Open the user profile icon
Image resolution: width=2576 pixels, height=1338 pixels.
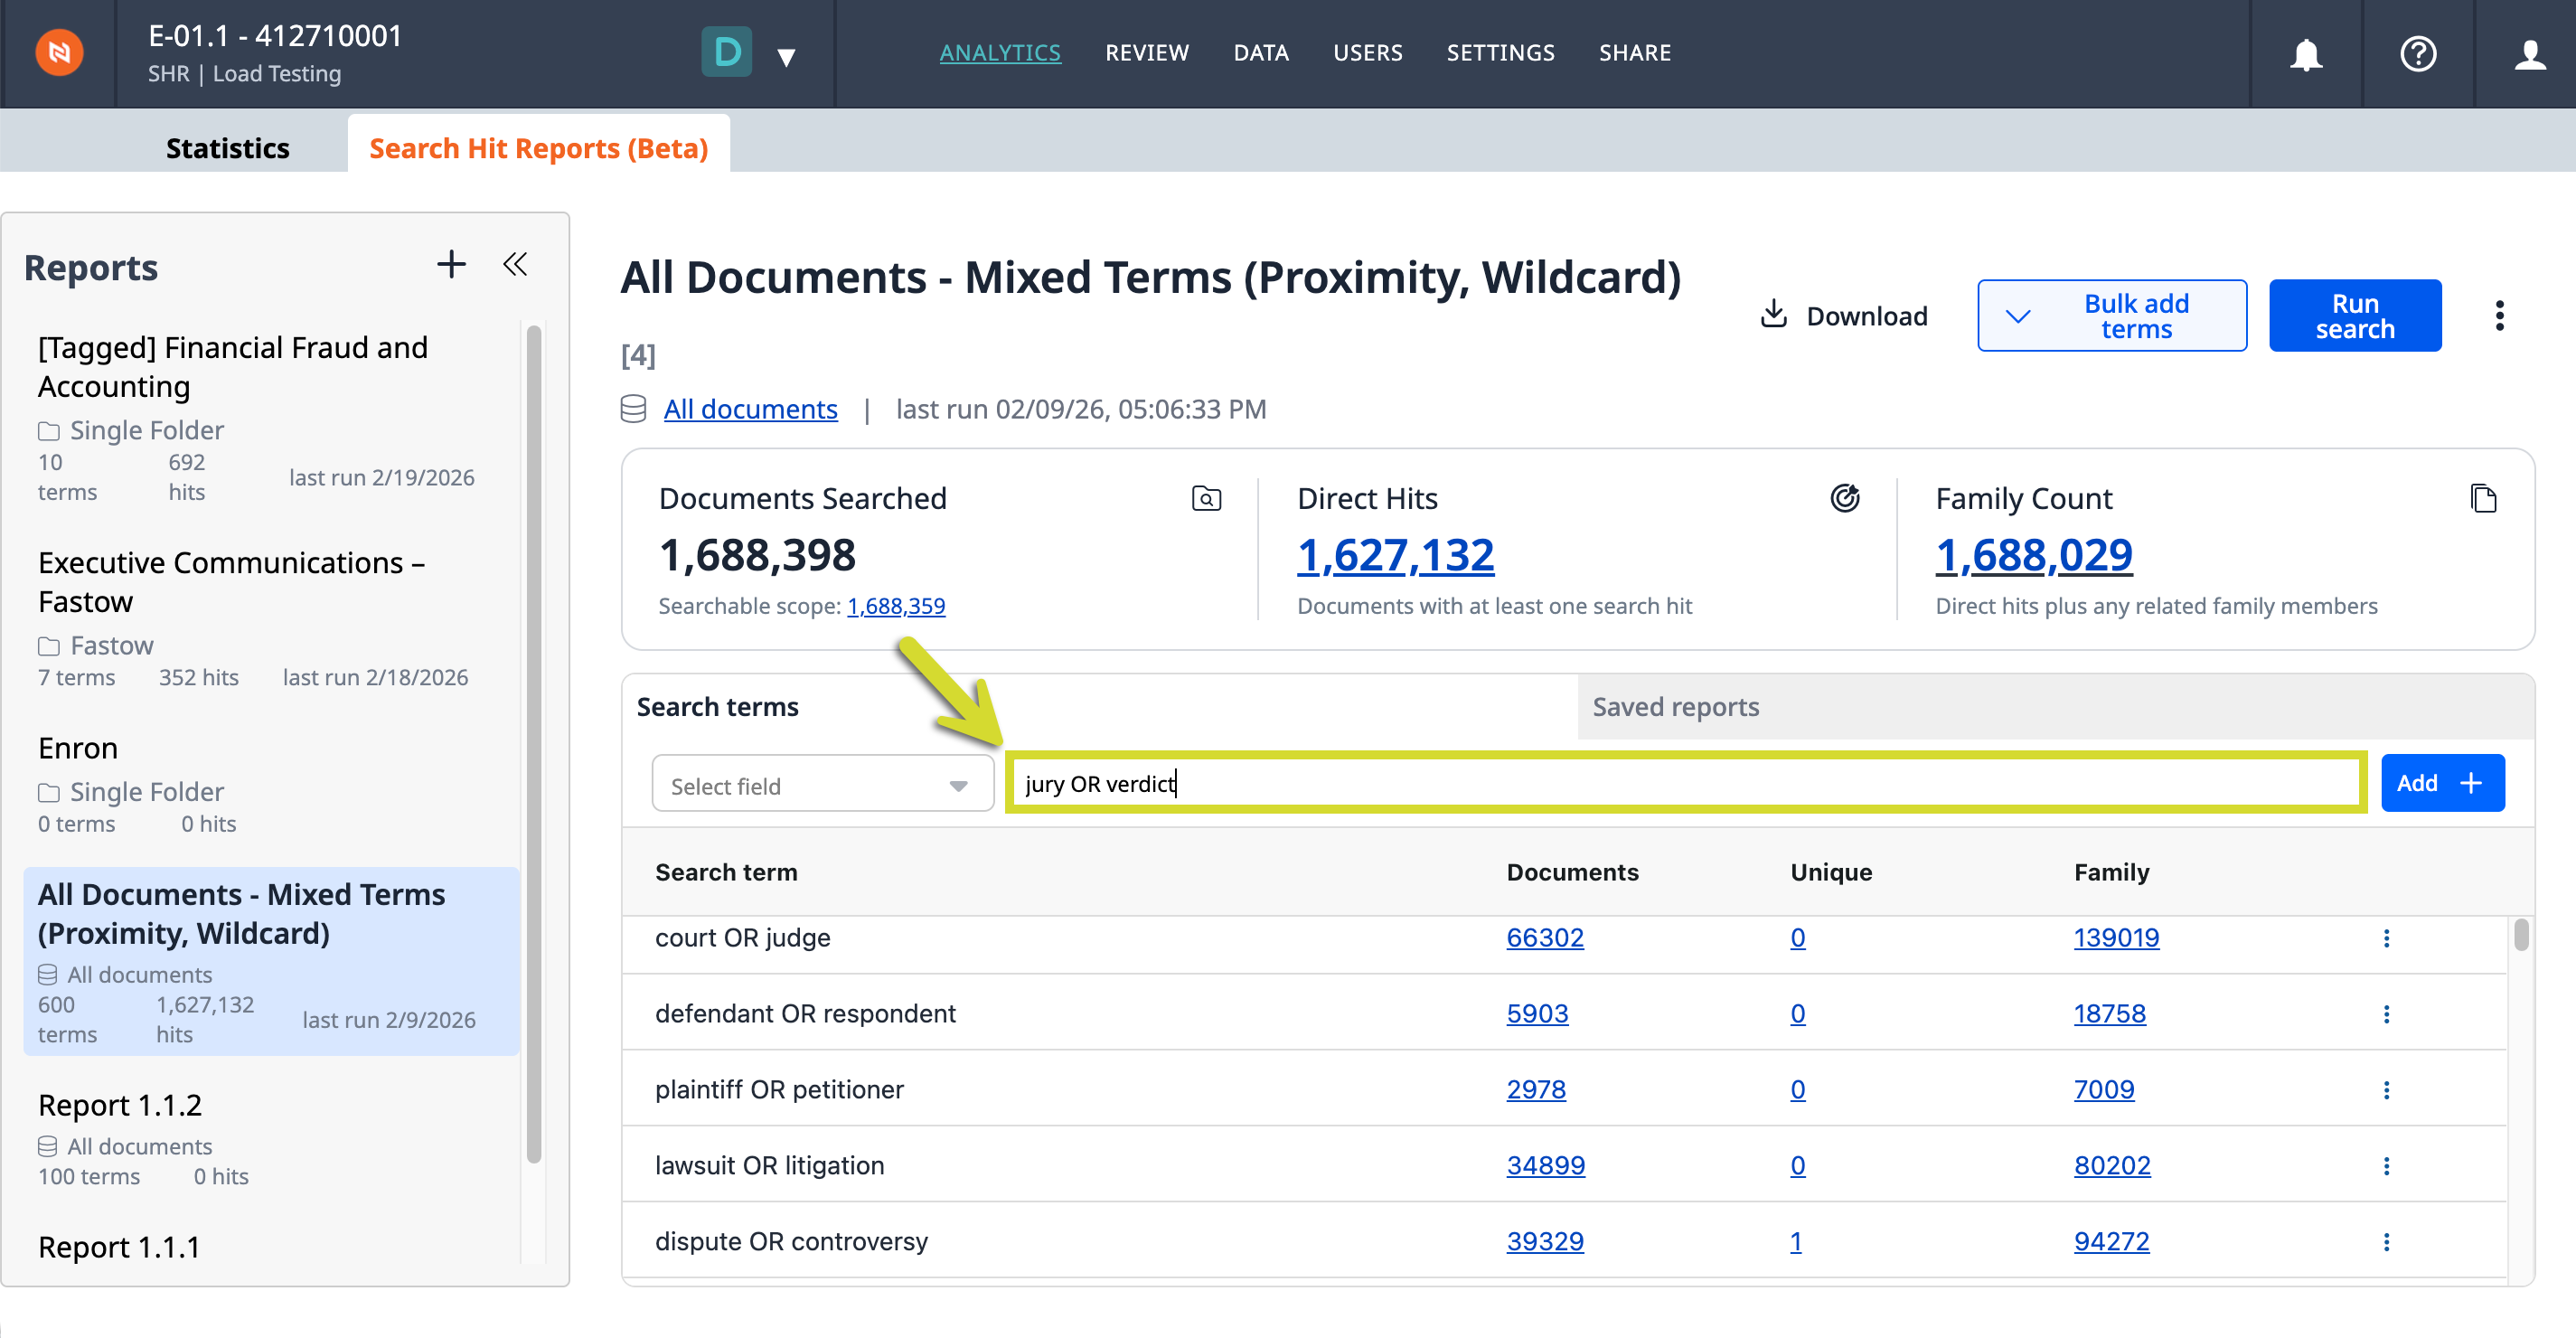(2530, 54)
